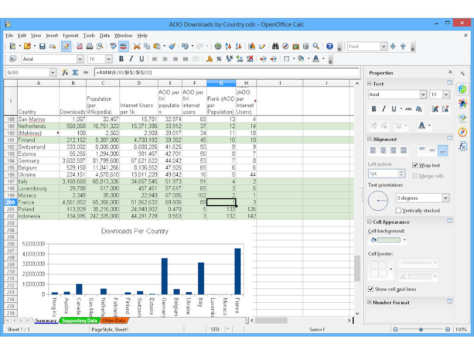Click the sidebar font color A swatch
The image size is (474, 355).
pyautogui.click(x=422, y=125)
